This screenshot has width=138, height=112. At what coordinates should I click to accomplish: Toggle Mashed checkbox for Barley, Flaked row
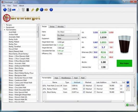(x=84, y=89)
